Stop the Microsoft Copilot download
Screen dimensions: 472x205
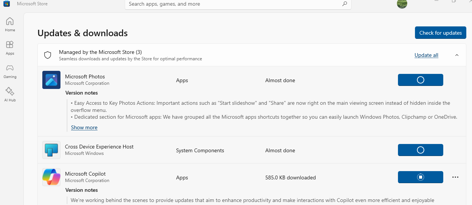[x=421, y=177]
